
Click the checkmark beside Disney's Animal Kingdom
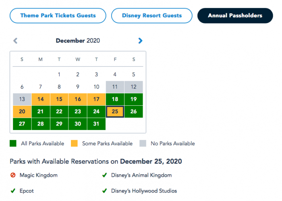tap(105, 175)
